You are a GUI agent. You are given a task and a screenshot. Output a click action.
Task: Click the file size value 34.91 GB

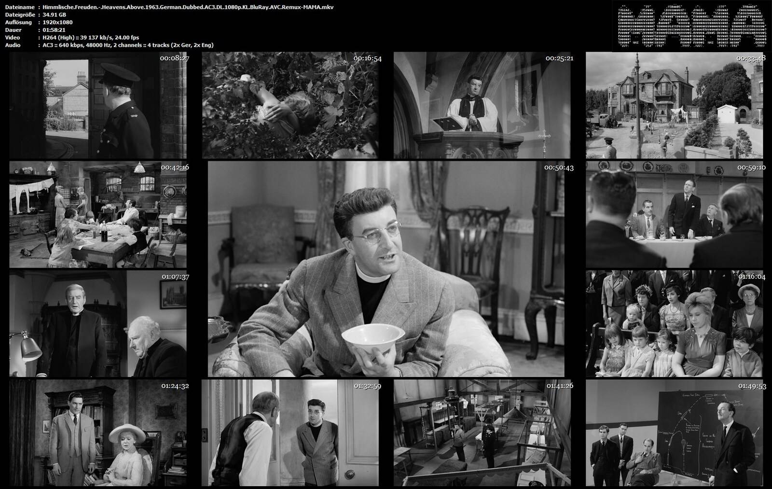55,15
